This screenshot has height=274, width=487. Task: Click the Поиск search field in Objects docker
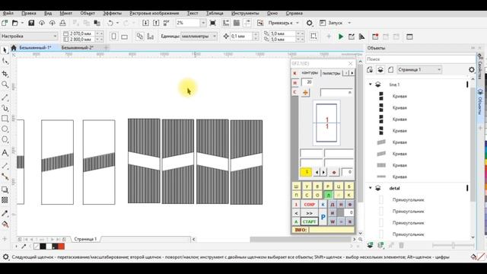pyautogui.click(x=421, y=59)
